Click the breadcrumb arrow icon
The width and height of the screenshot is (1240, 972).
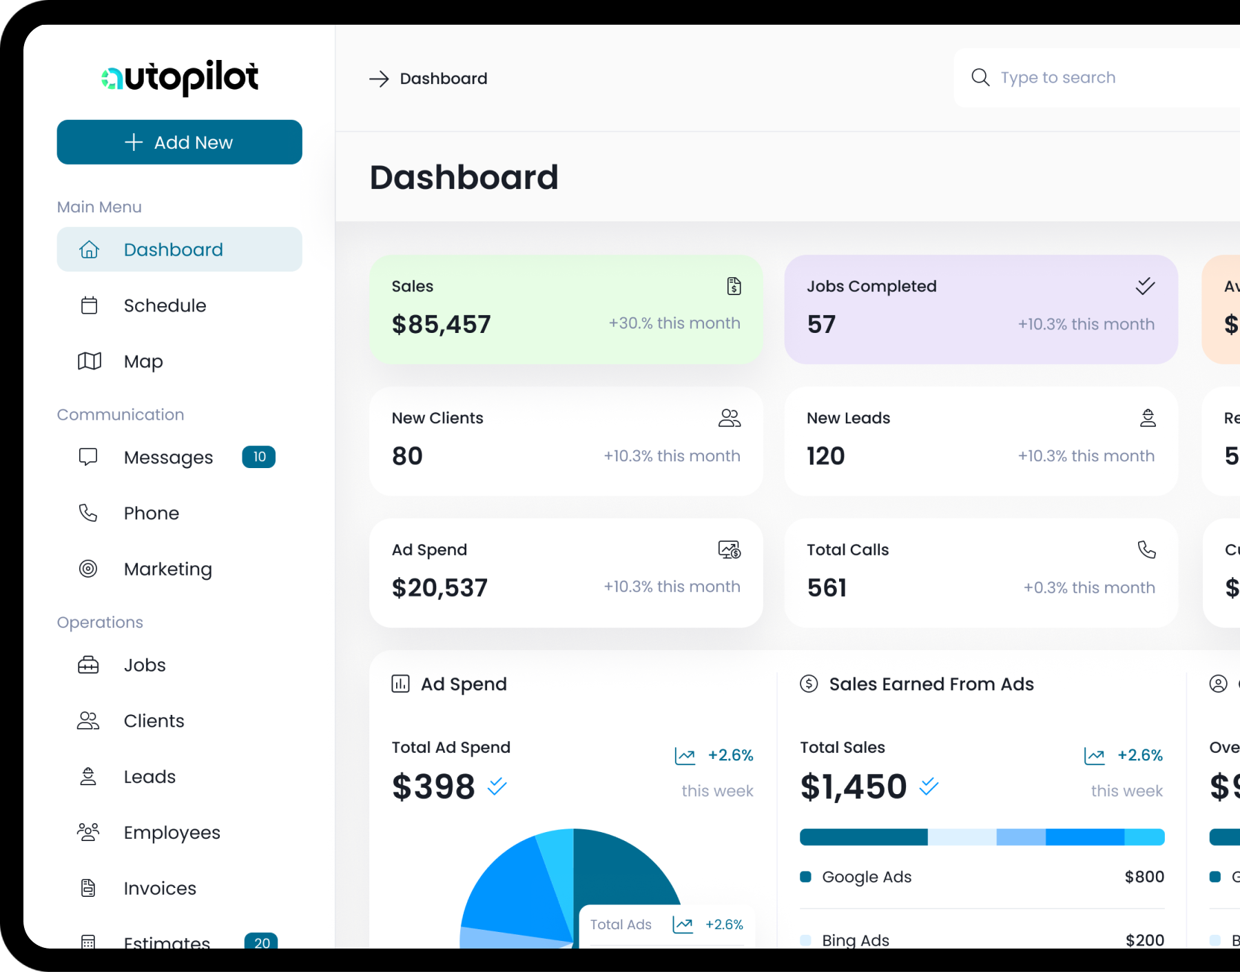[x=379, y=79]
